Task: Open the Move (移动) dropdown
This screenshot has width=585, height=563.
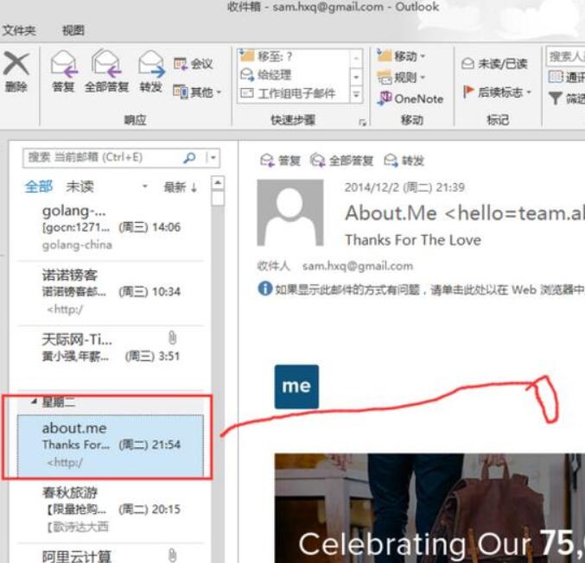Action: [x=402, y=56]
